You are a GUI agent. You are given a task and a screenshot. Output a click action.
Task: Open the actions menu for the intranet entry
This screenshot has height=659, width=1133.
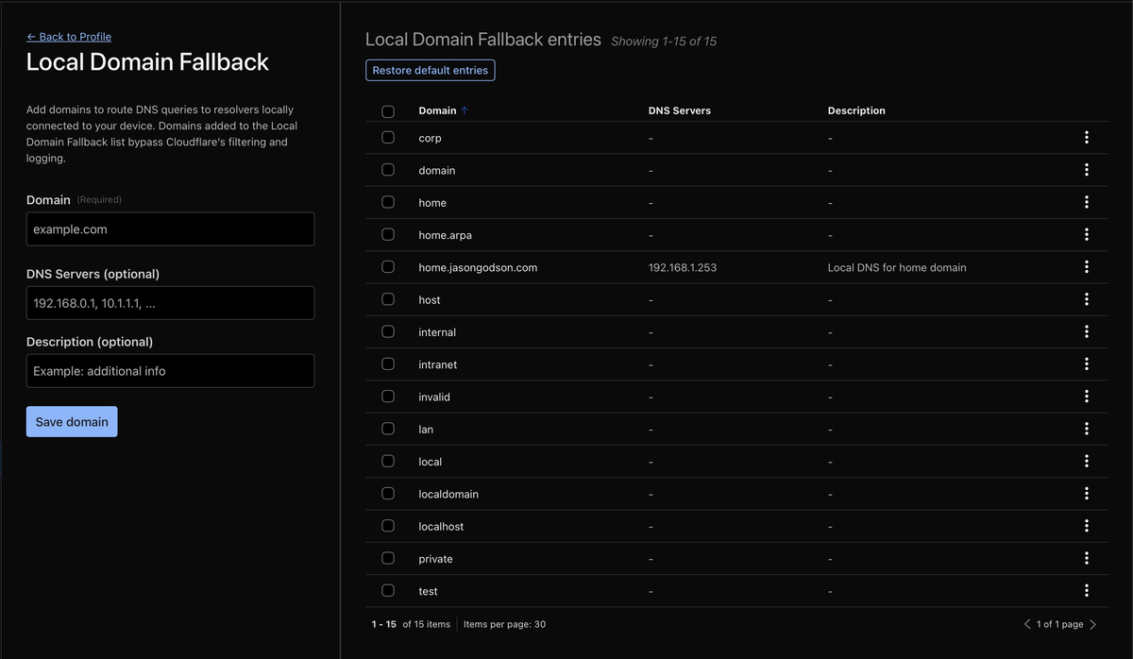tap(1086, 363)
